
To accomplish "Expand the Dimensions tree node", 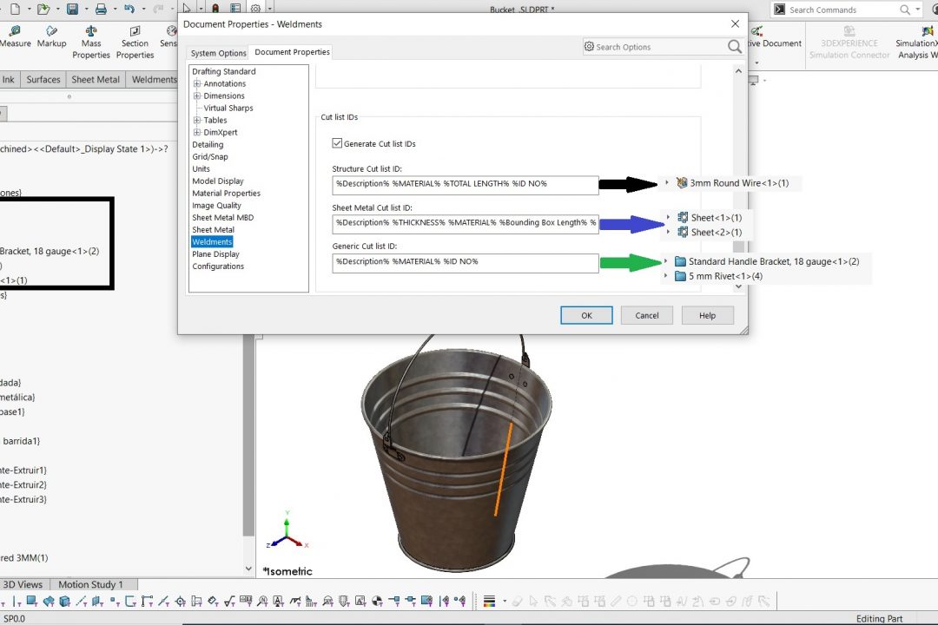I will [x=197, y=95].
